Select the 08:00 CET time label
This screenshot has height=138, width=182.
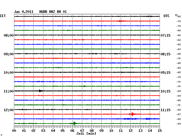[9, 35]
